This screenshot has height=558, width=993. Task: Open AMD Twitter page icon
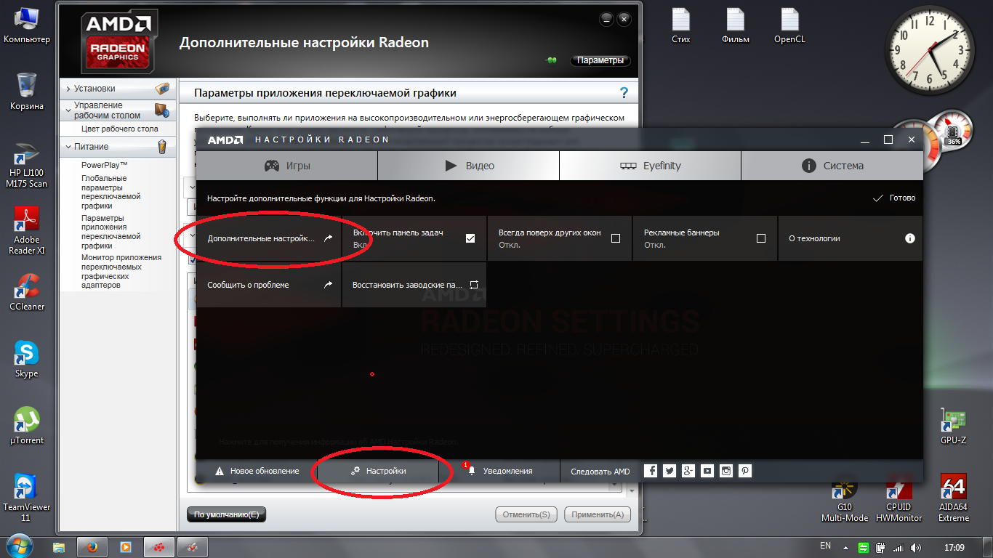tap(670, 471)
